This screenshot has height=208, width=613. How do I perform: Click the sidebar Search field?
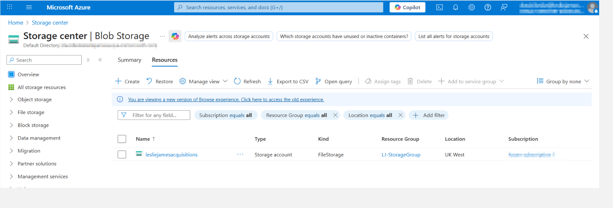[44, 60]
